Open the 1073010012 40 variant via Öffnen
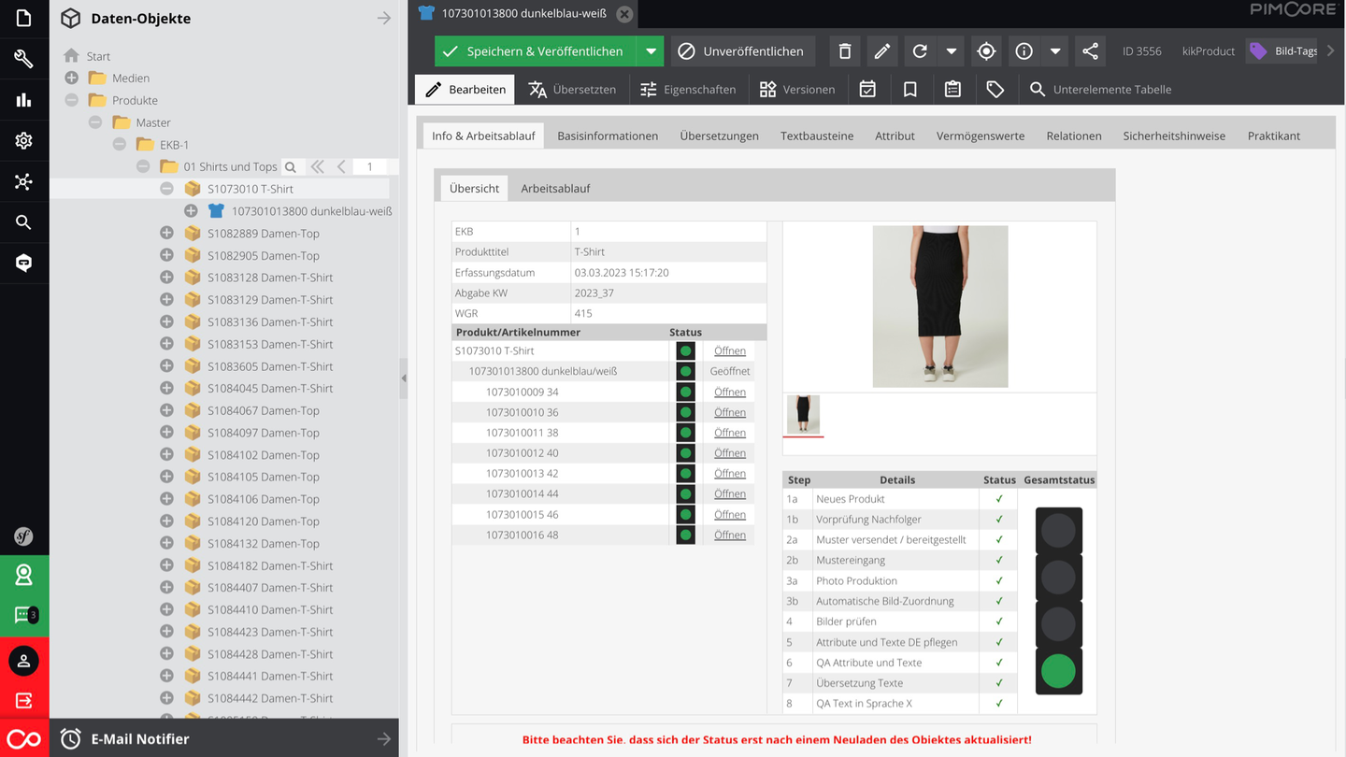This screenshot has width=1346, height=757. click(729, 452)
